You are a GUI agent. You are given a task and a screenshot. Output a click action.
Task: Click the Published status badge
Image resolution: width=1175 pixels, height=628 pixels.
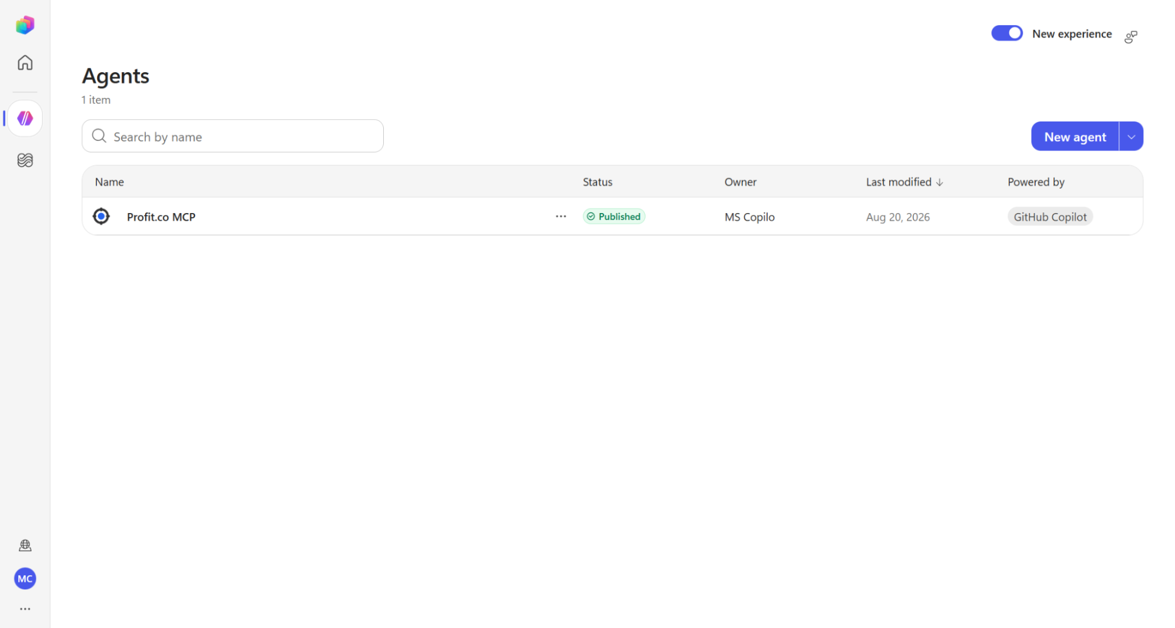click(614, 217)
